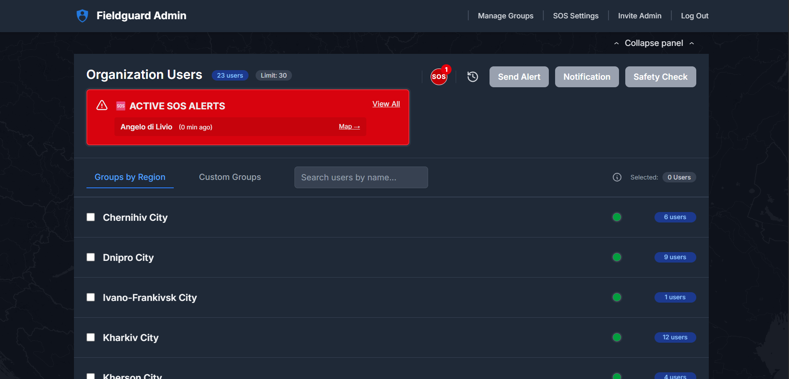
Task: Open the Map link for Angelo di Livio
Action: click(349, 126)
